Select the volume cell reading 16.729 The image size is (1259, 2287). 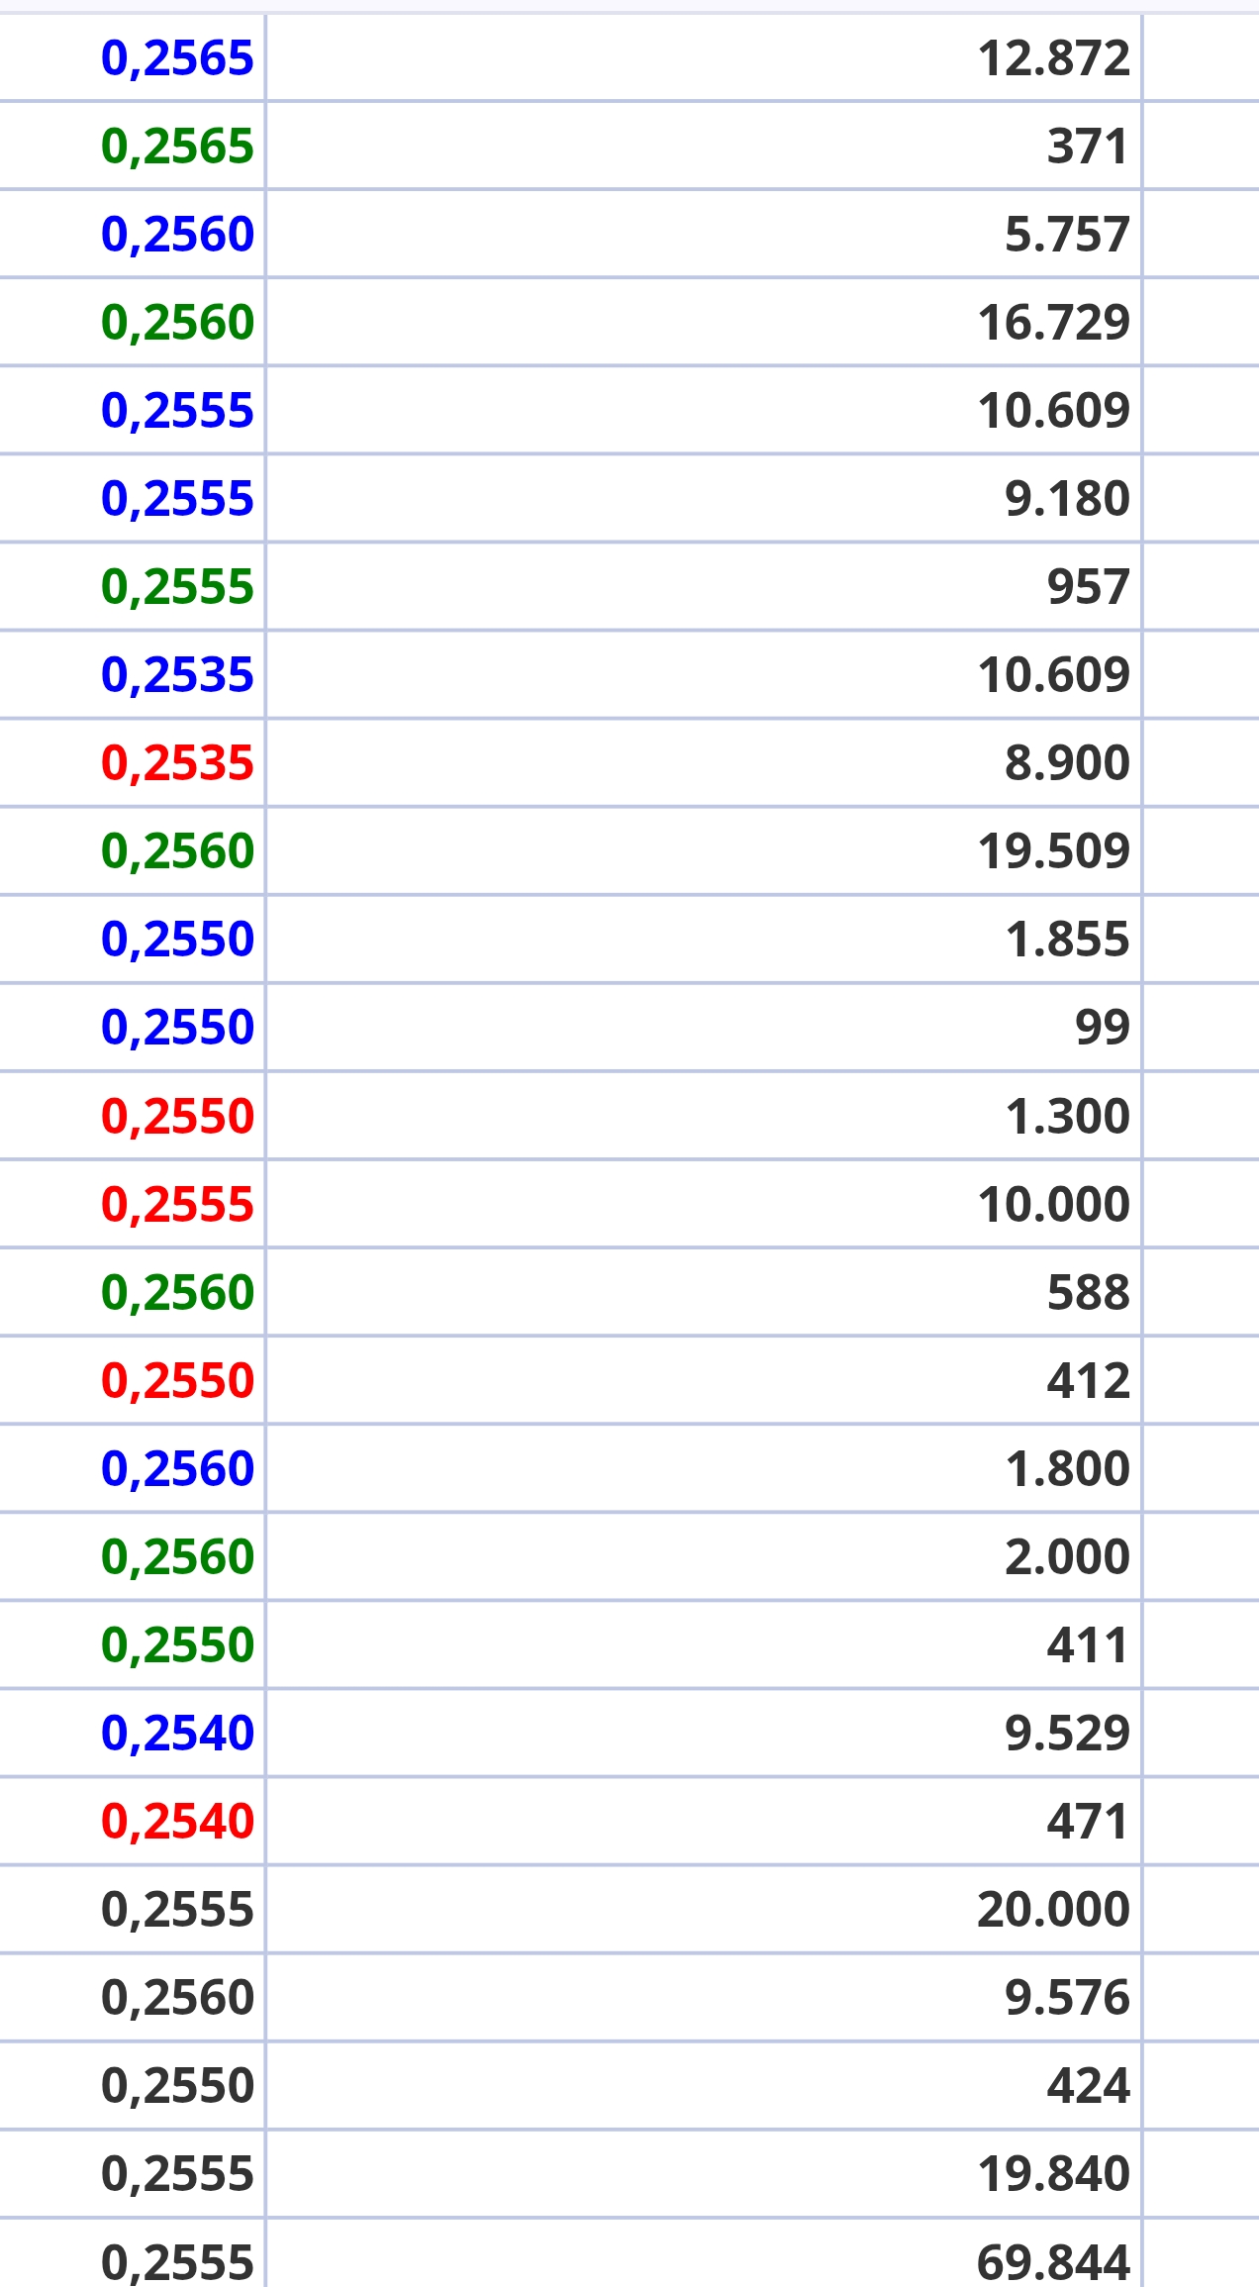click(x=1053, y=323)
